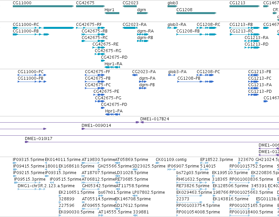Click the Hpr1 gene arrow

[112, 13]
